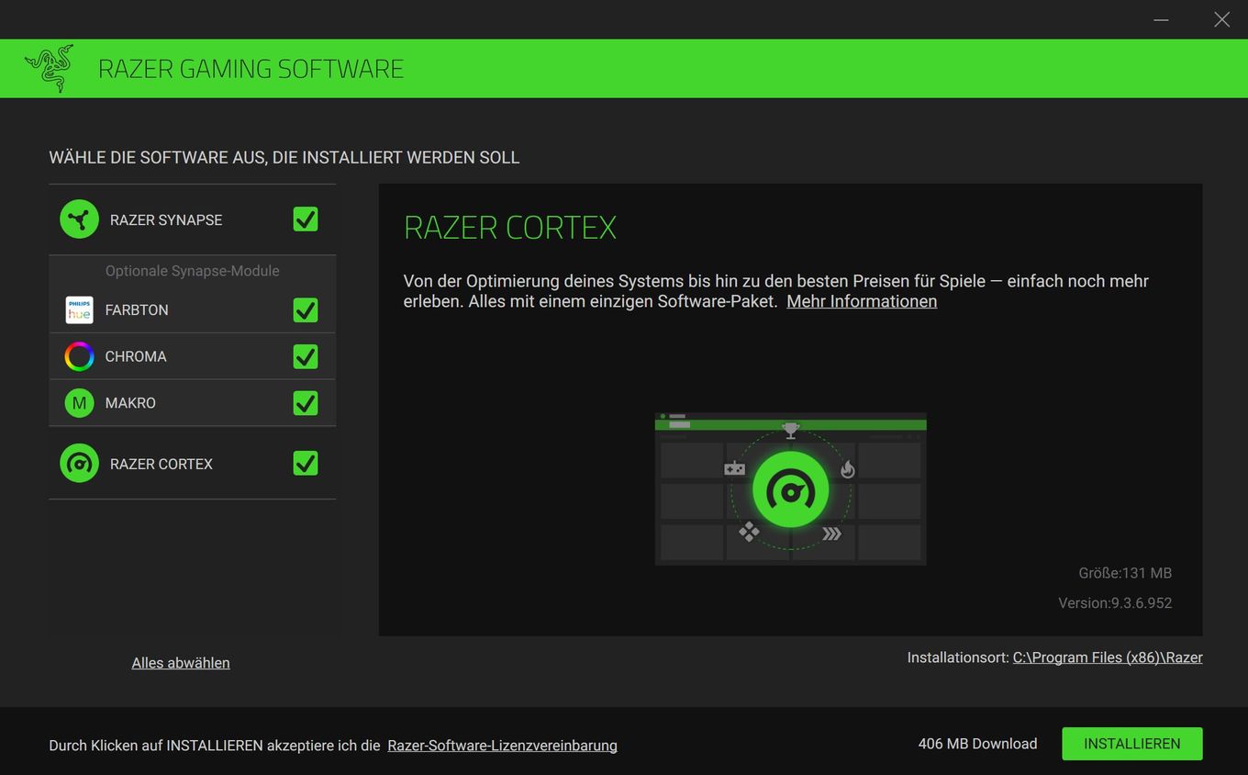Select the Makro row label
This screenshot has width=1248, height=775.
point(130,403)
